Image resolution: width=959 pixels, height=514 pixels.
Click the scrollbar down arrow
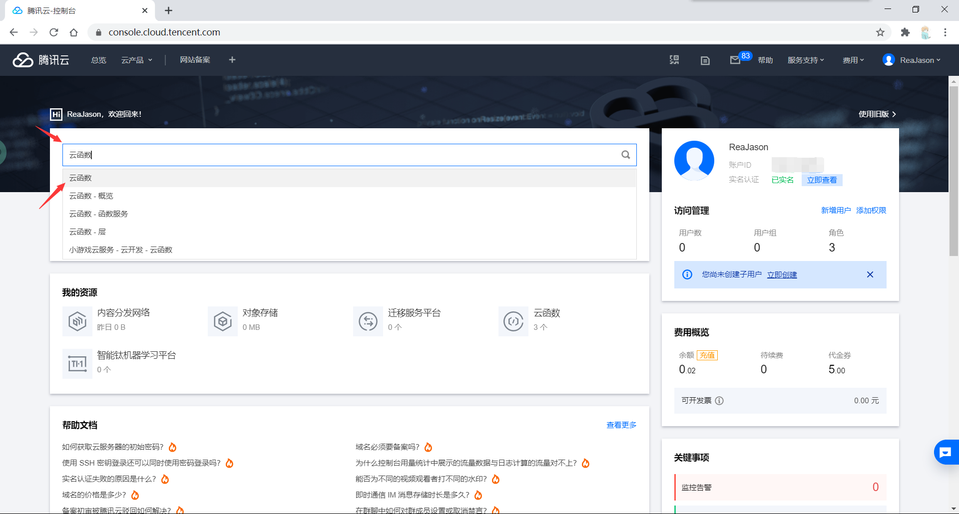pyautogui.click(x=954, y=509)
